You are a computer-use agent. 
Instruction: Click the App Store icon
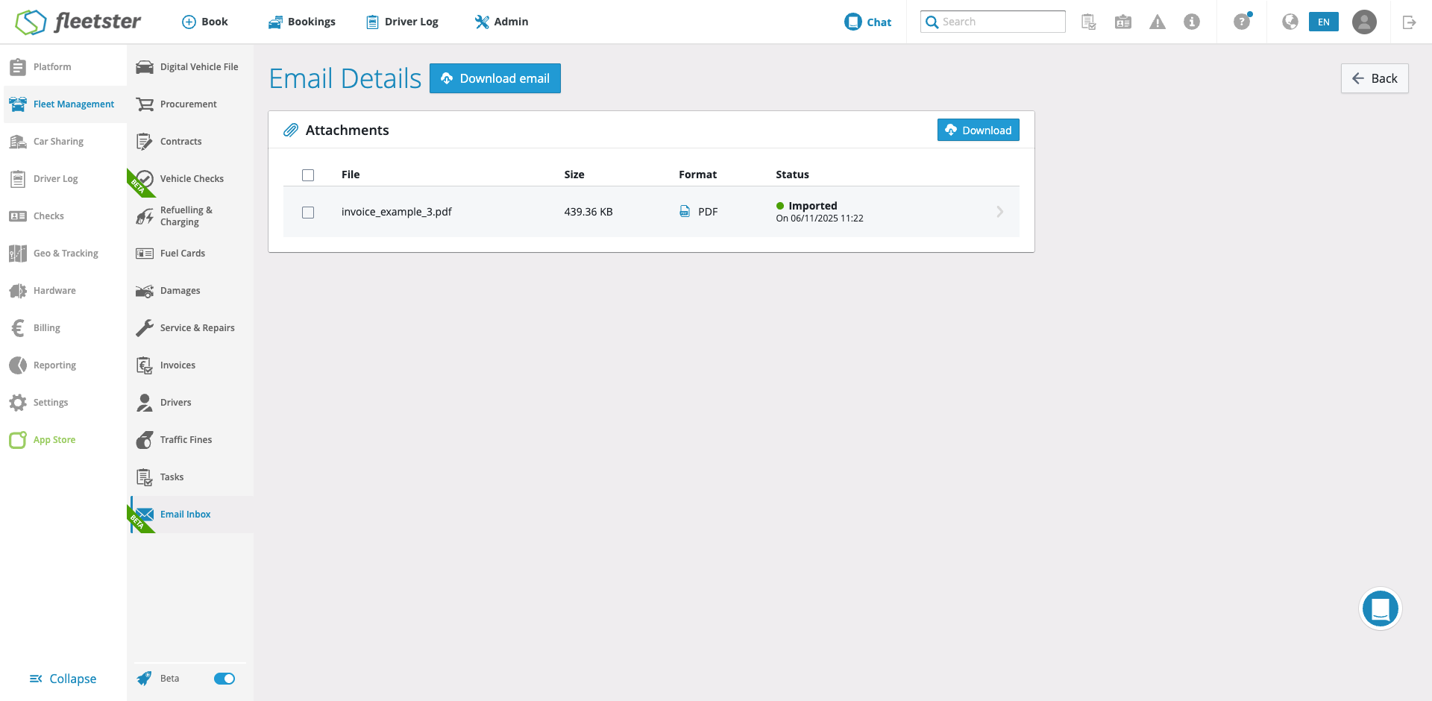pos(18,440)
